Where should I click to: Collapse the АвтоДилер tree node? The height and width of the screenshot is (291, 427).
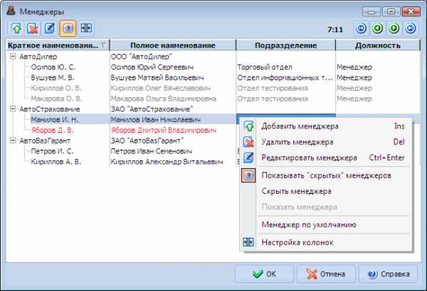(x=14, y=56)
